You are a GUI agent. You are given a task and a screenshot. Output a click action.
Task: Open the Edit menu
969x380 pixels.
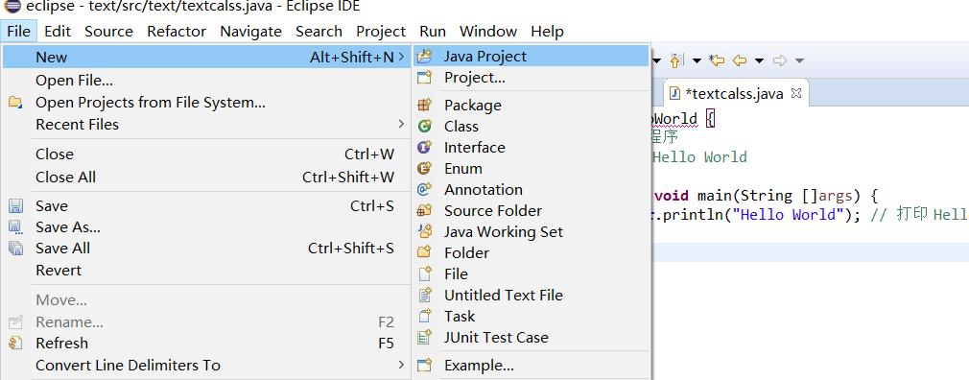click(58, 31)
